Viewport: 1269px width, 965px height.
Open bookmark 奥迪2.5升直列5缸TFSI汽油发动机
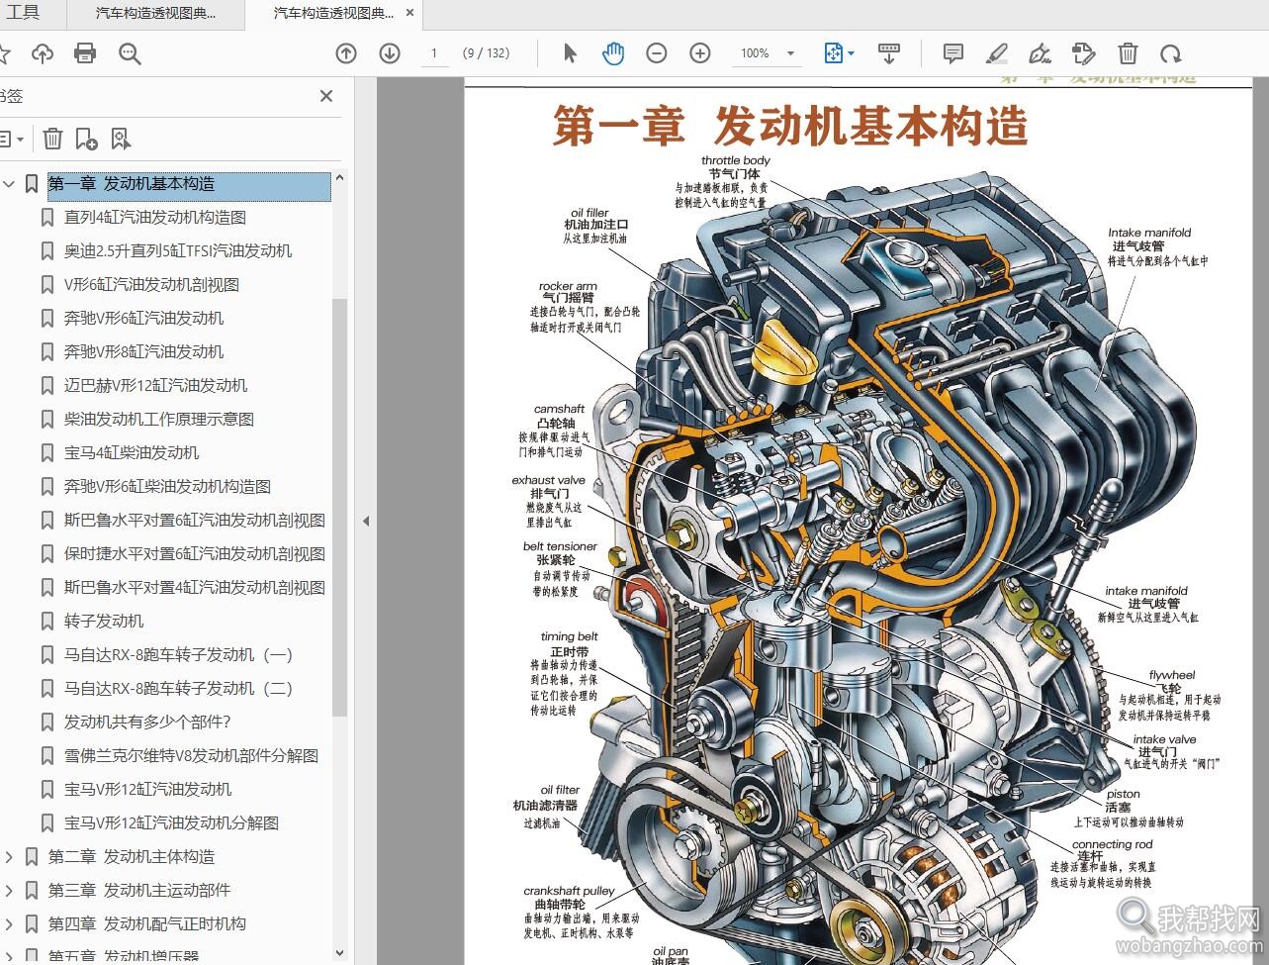click(178, 251)
